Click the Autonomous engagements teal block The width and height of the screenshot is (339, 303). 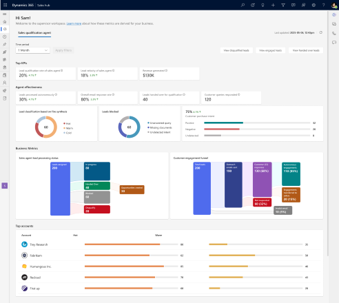291,174
